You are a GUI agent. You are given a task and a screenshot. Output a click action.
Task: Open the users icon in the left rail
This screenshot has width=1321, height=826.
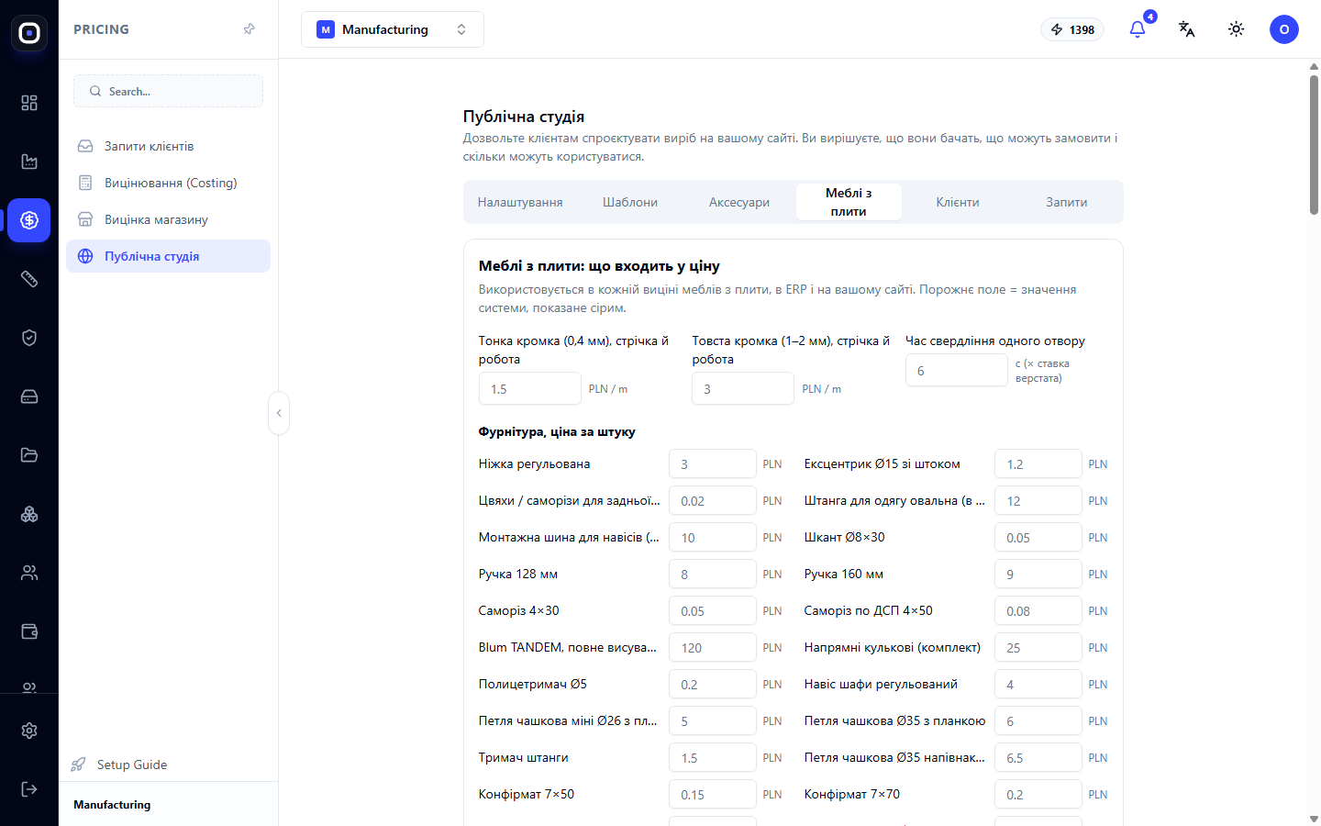pyautogui.click(x=29, y=573)
